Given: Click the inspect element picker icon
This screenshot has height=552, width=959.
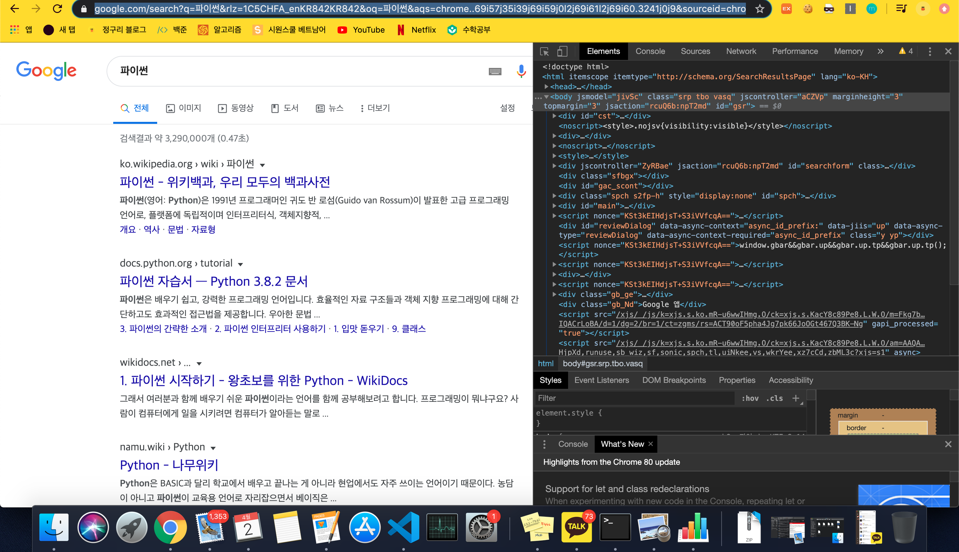Looking at the screenshot, I should pyautogui.click(x=544, y=51).
